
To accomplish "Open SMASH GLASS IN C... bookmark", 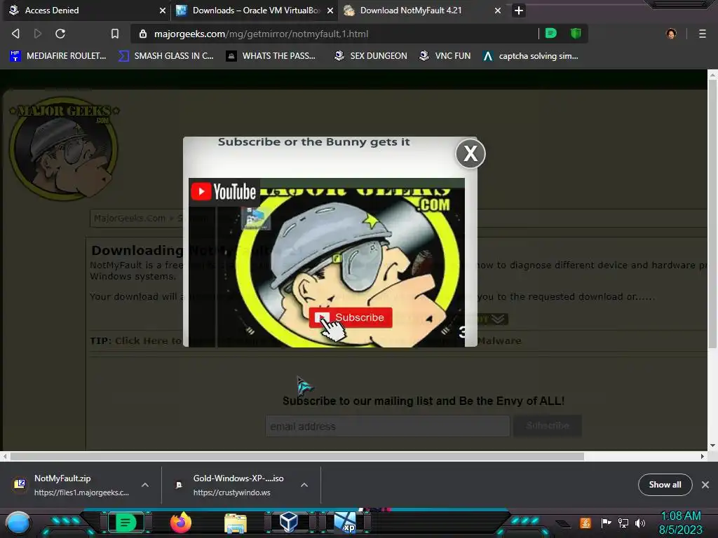I will [166, 56].
